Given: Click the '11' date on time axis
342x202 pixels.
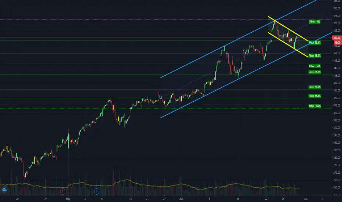Looking at the screenshot, I should pyautogui.click(x=102, y=199).
